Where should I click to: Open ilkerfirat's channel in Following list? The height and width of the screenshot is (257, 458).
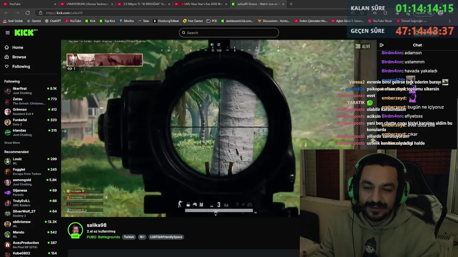(x=30, y=91)
